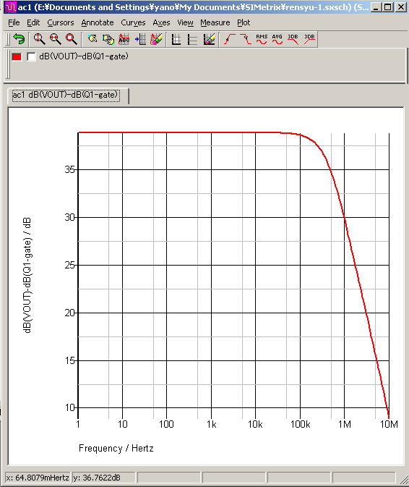
Task: Click the ABC add text annotation icon
Action: (x=124, y=40)
